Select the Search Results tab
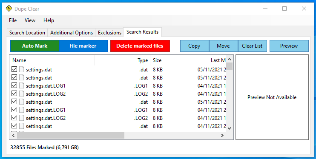Screen dimensions: 316x159 click(x=143, y=32)
